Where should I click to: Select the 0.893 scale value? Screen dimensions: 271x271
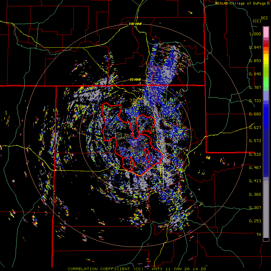point(255,61)
